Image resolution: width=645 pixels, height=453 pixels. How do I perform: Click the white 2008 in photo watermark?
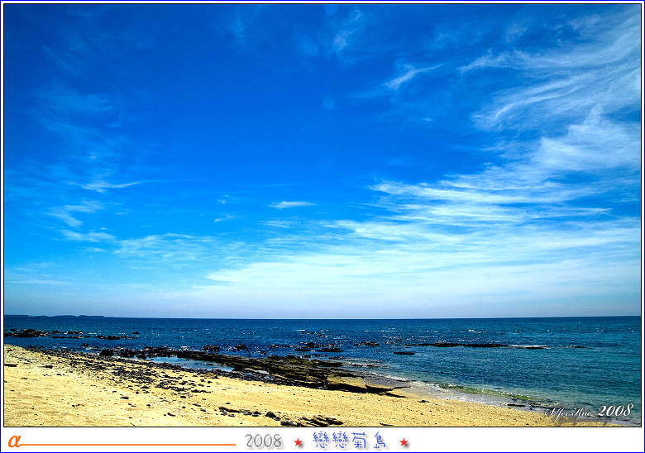click(x=615, y=411)
